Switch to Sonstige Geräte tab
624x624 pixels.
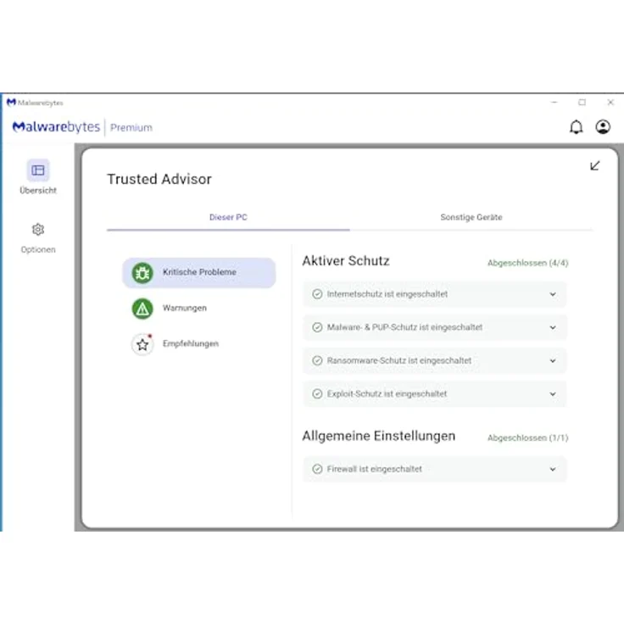(x=471, y=217)
